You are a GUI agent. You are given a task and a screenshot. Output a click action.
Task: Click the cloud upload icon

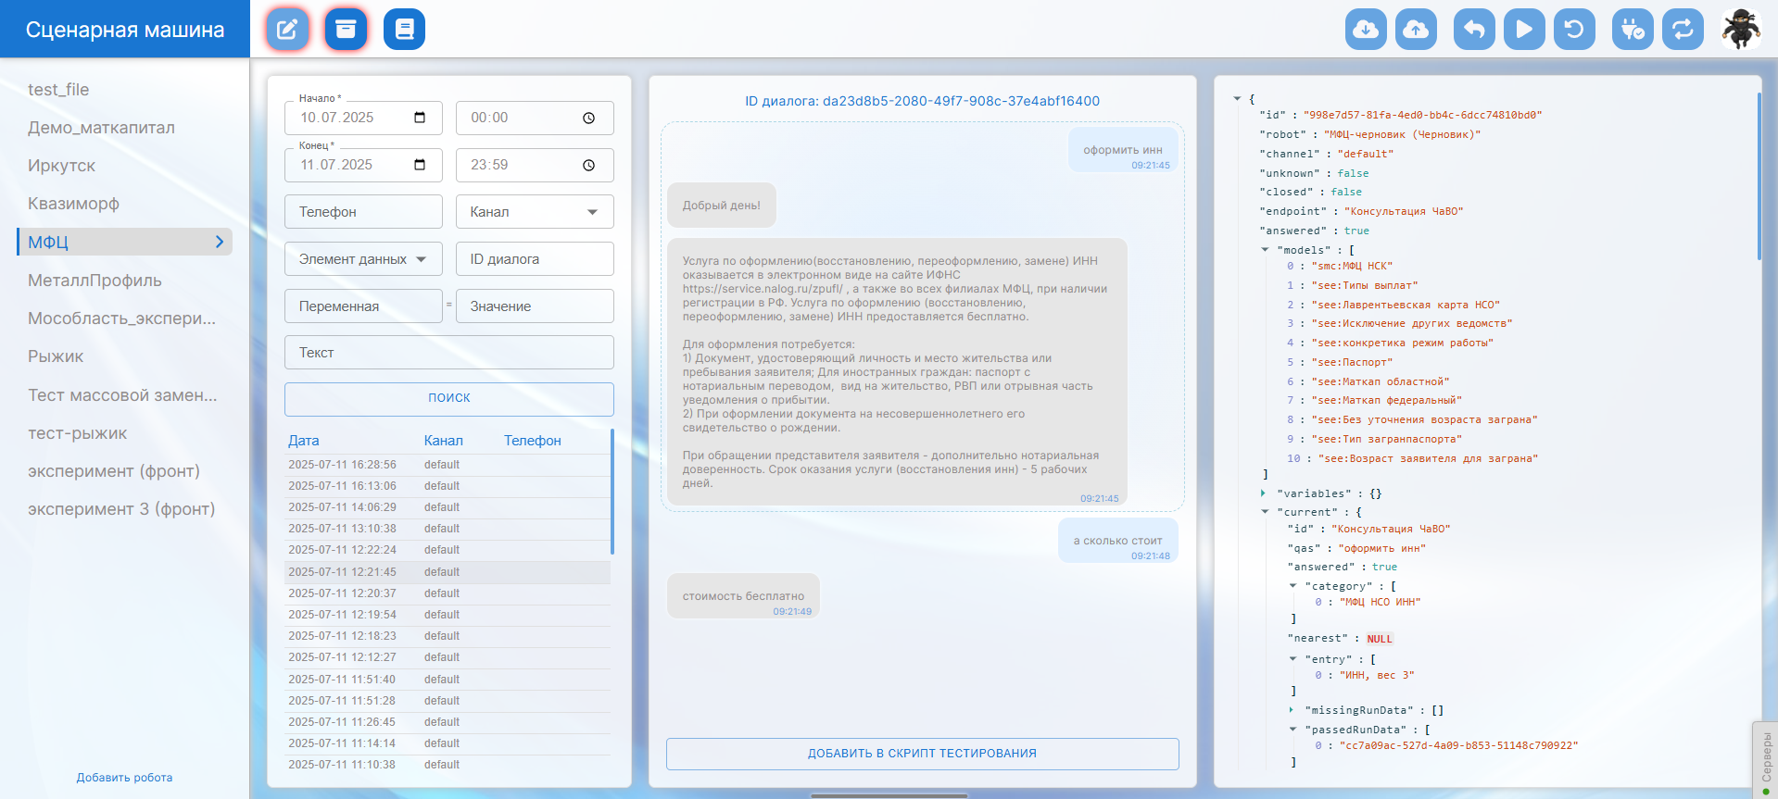(x=1416, y=30)
